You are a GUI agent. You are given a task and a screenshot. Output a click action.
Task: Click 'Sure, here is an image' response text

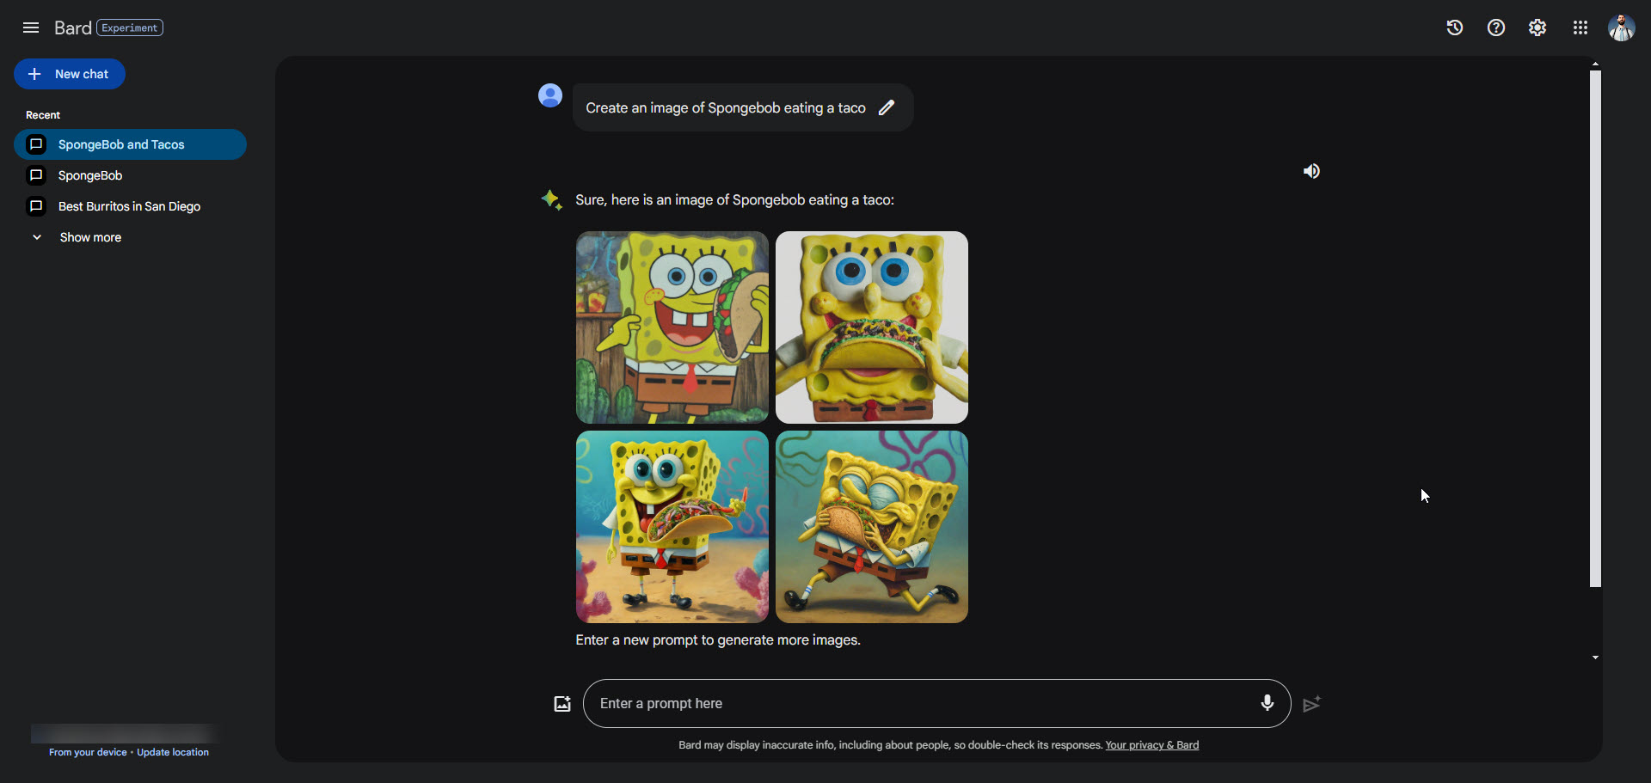(735, 200)
